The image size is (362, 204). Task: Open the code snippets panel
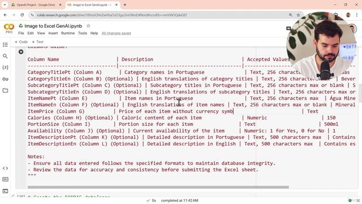[x=5, y=168]
